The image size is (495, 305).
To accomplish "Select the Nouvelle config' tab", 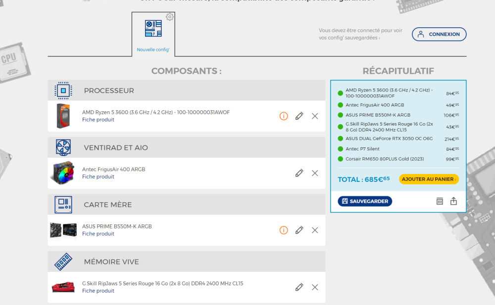I will [x=153, y=34].
